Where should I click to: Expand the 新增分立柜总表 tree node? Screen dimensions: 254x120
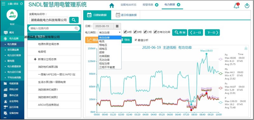click(x=35, y=59)
